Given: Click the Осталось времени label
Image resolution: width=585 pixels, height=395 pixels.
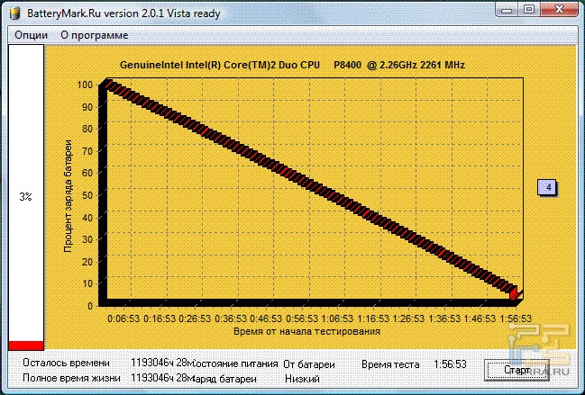Looking at the screenshot, I should pos(66,363).
